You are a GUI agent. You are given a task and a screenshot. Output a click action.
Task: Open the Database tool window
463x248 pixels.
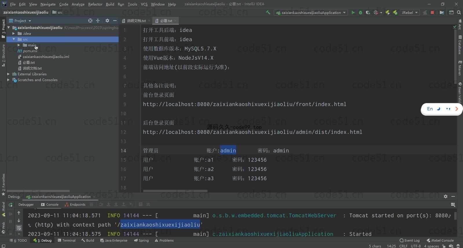tap(460, 45)
